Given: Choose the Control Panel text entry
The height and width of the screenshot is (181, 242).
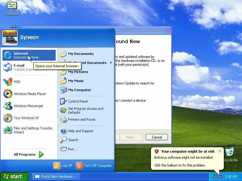Looking at the screenshot, I should (78, 101).
